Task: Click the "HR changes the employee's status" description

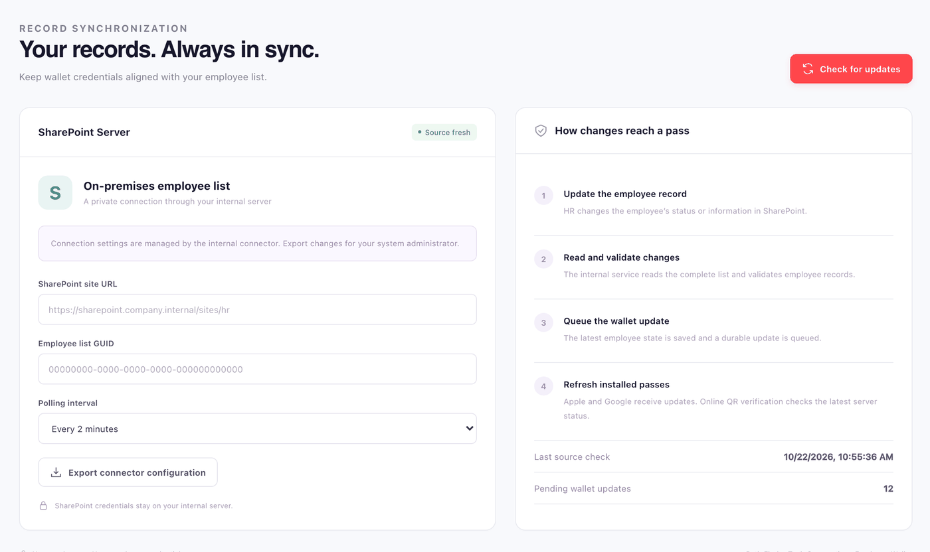Action: point(685,211)
